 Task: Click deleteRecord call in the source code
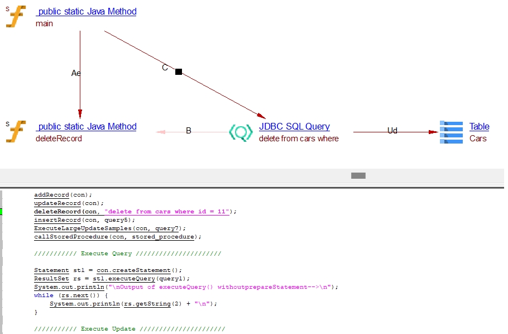[x=57, y=212]
